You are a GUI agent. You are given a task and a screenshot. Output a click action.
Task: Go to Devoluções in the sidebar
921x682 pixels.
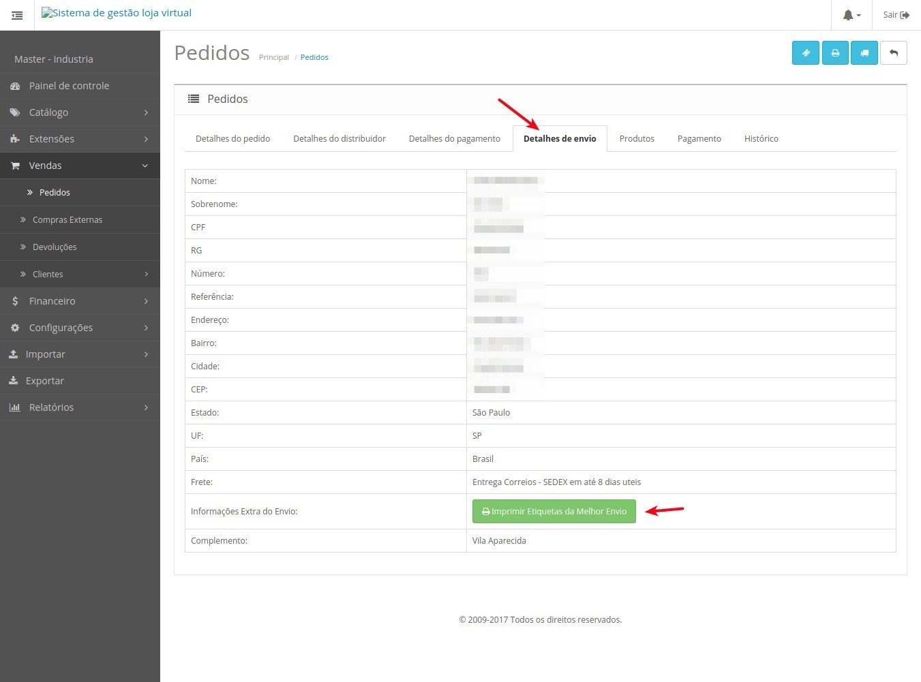pyautogui.click(x=55, y=247)
